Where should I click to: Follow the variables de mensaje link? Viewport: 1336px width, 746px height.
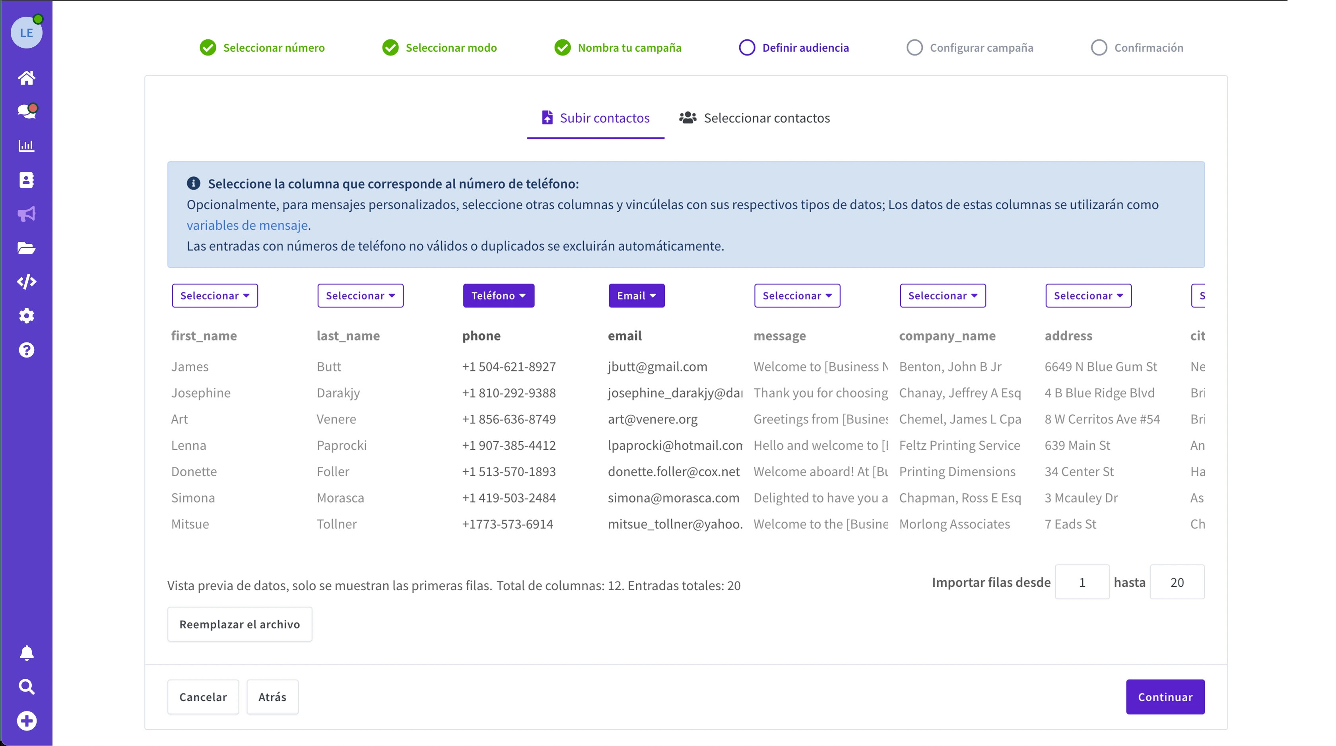click(247, 225)
